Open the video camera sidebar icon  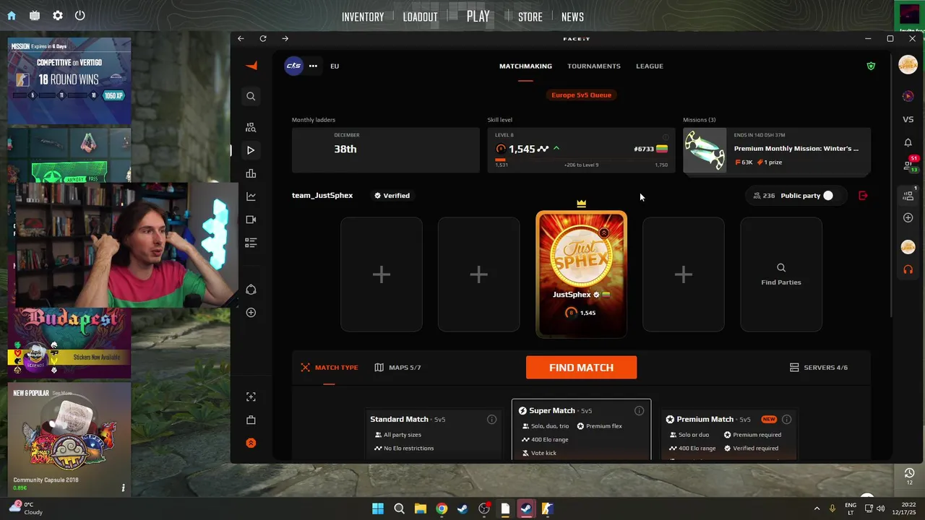click(x=251, y=220)
